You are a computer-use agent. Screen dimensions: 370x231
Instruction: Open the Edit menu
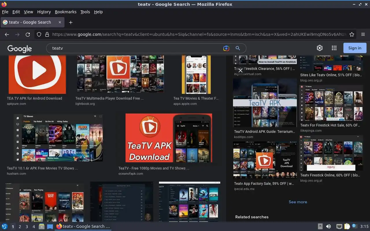[x=16, y=12]
